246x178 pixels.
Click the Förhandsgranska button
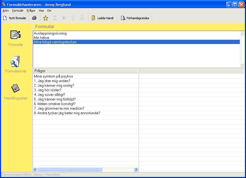pyautogui.click(x=135, y=18)
